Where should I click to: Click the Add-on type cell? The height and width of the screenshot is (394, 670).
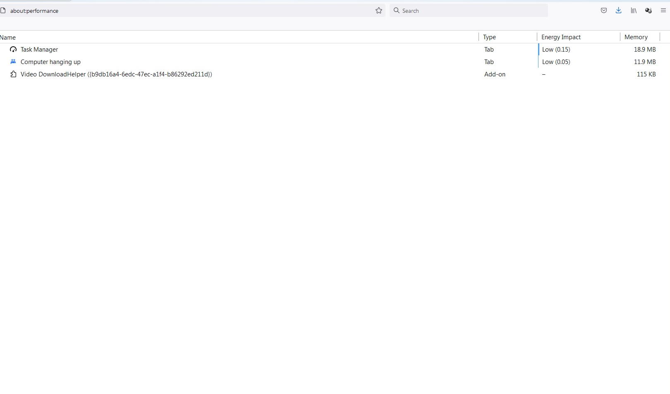coord(495,74)
